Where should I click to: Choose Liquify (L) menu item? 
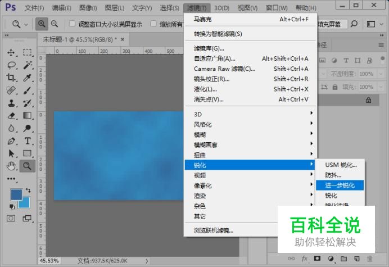point(250,89)
